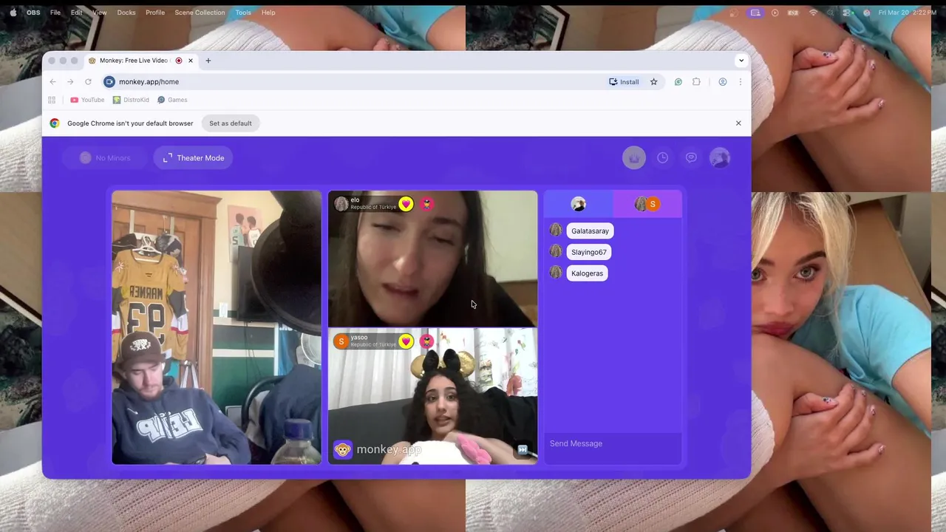
Task: Open the green Grammarly extension icon
Action: click(x=678, y=82)
